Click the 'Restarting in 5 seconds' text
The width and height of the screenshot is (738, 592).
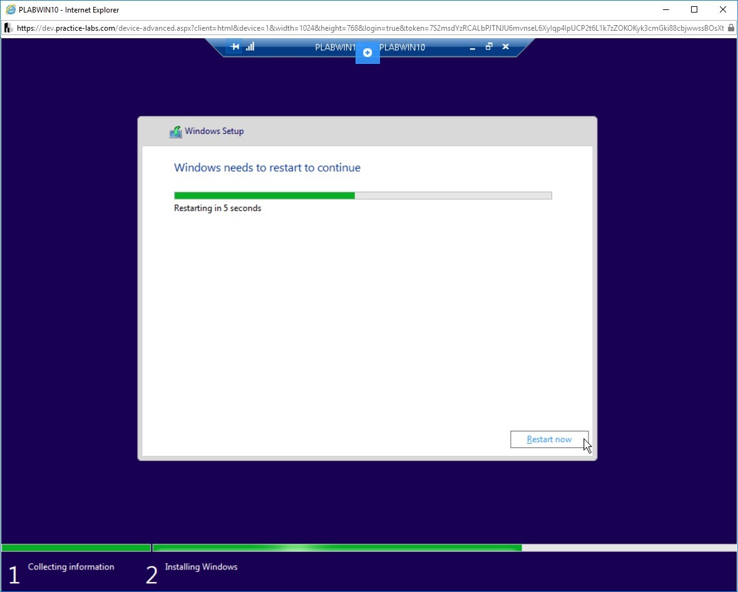click(217, 208)
